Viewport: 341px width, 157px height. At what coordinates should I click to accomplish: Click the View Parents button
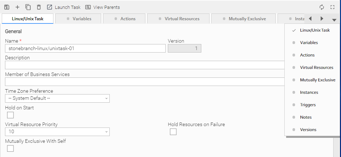[103, 7]
